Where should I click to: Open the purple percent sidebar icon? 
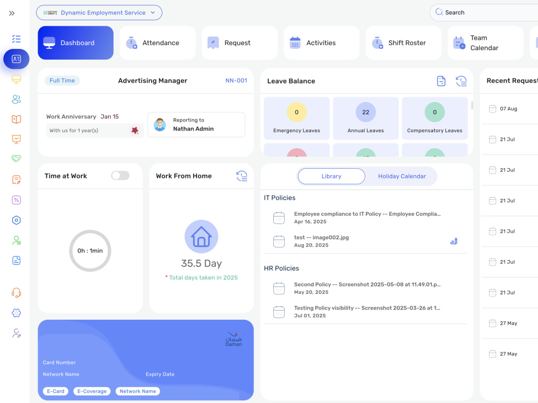[16, 200]
